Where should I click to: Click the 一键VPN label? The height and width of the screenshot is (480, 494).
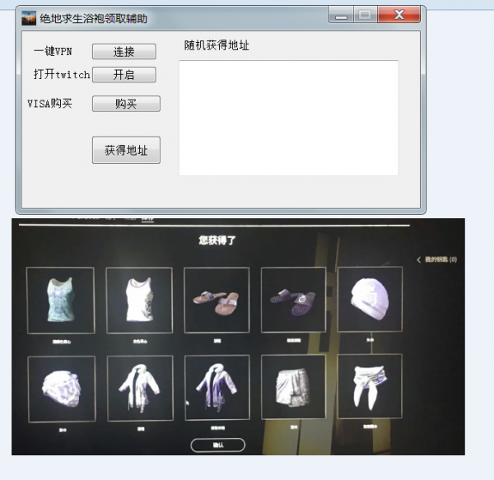(x=53, y=51)
